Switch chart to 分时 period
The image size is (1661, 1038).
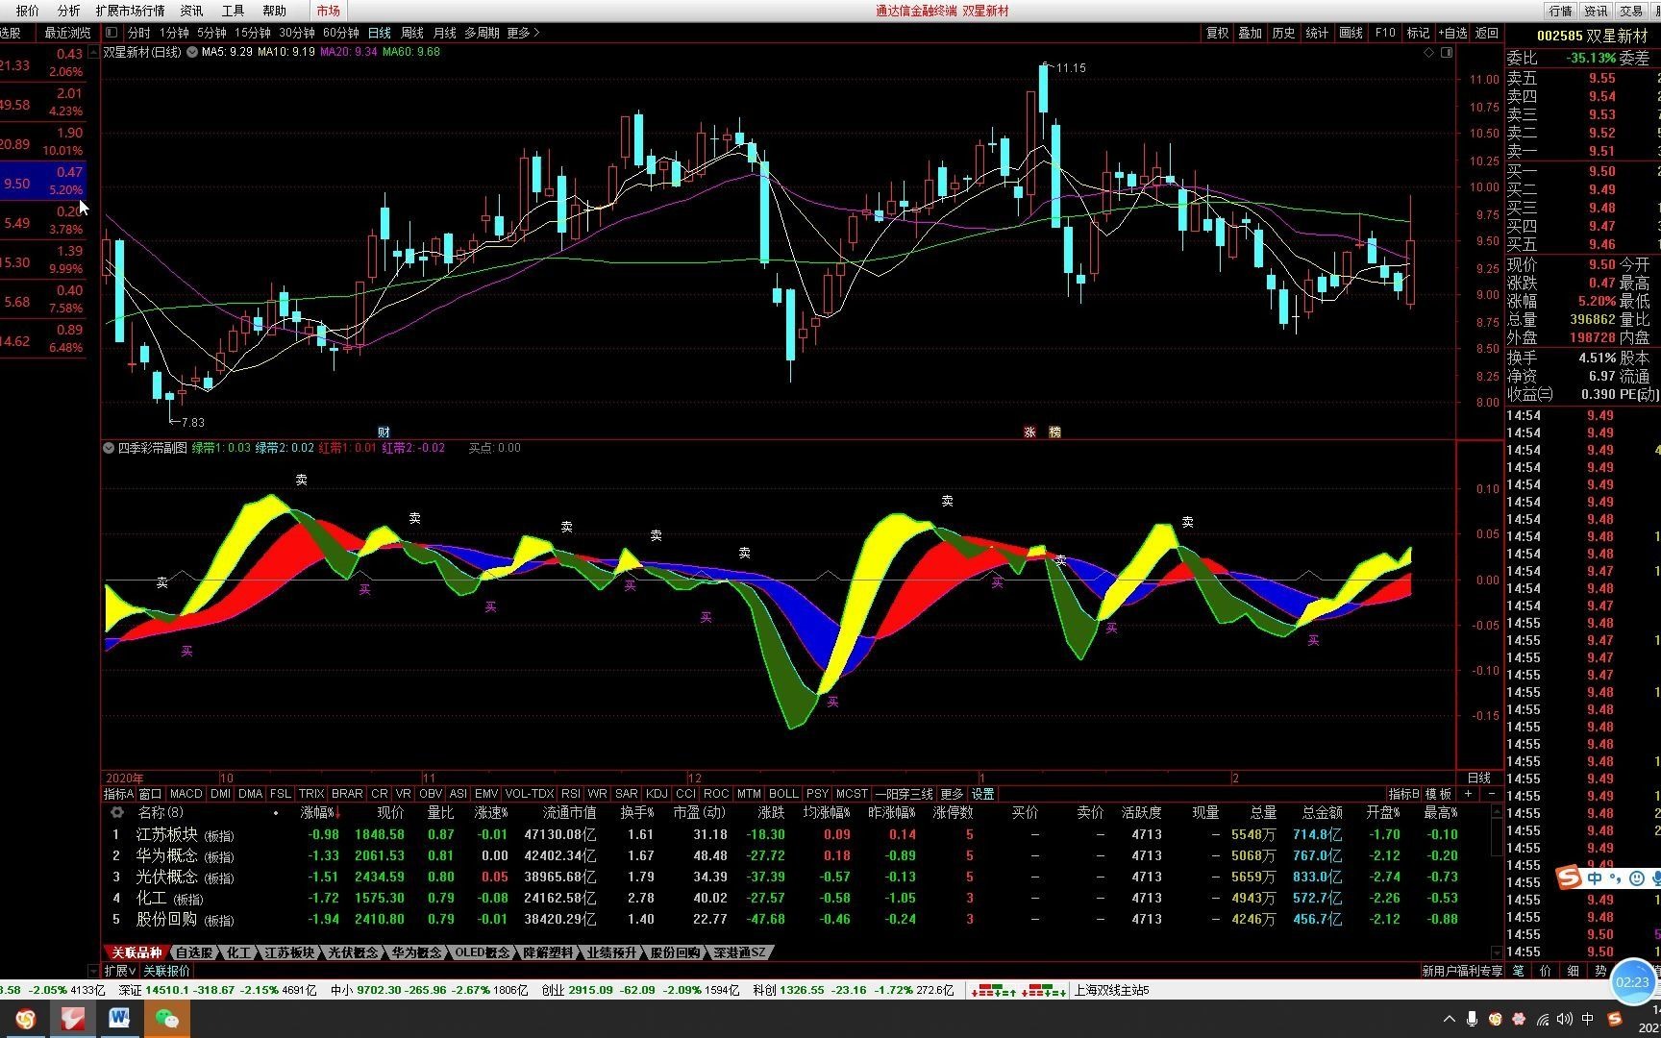click(x=138, y=33)
